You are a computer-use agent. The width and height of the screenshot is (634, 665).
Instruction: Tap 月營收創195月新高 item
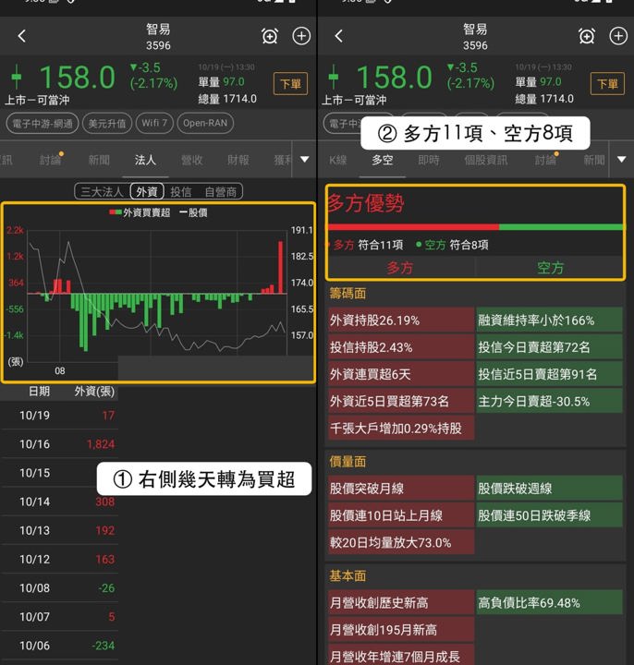click(x=400, y=629)
